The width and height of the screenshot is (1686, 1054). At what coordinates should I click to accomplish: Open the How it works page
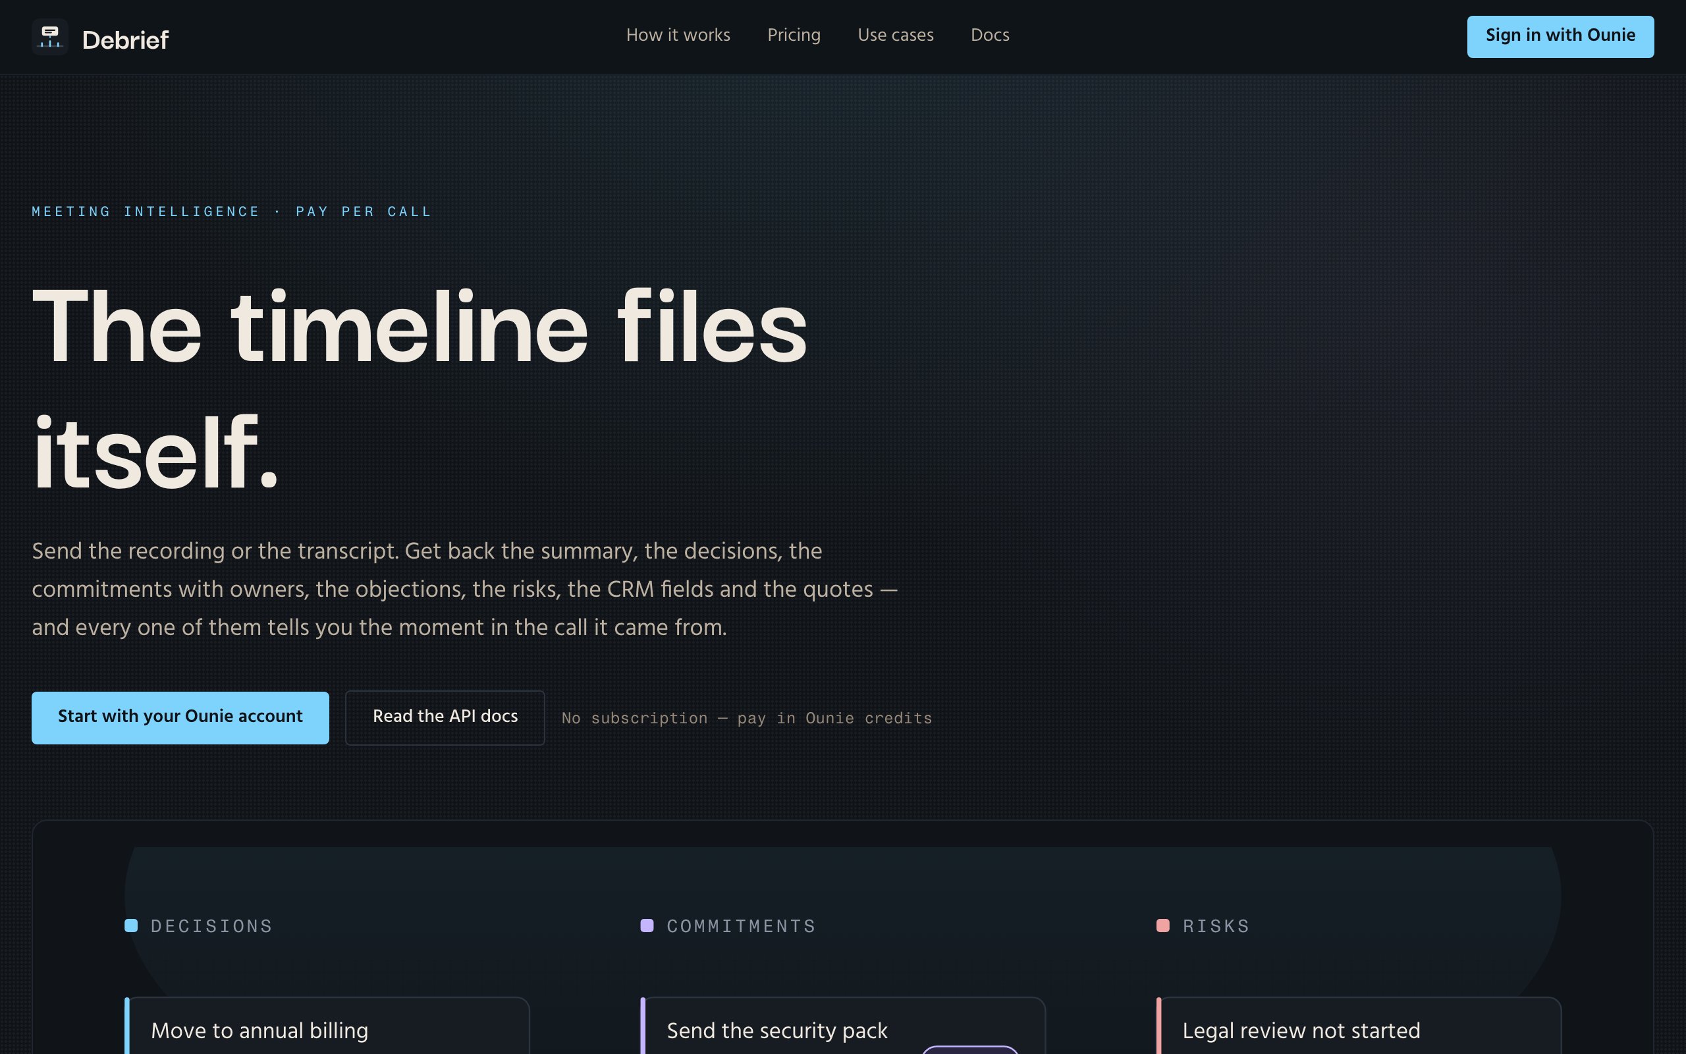coord(678,35)
